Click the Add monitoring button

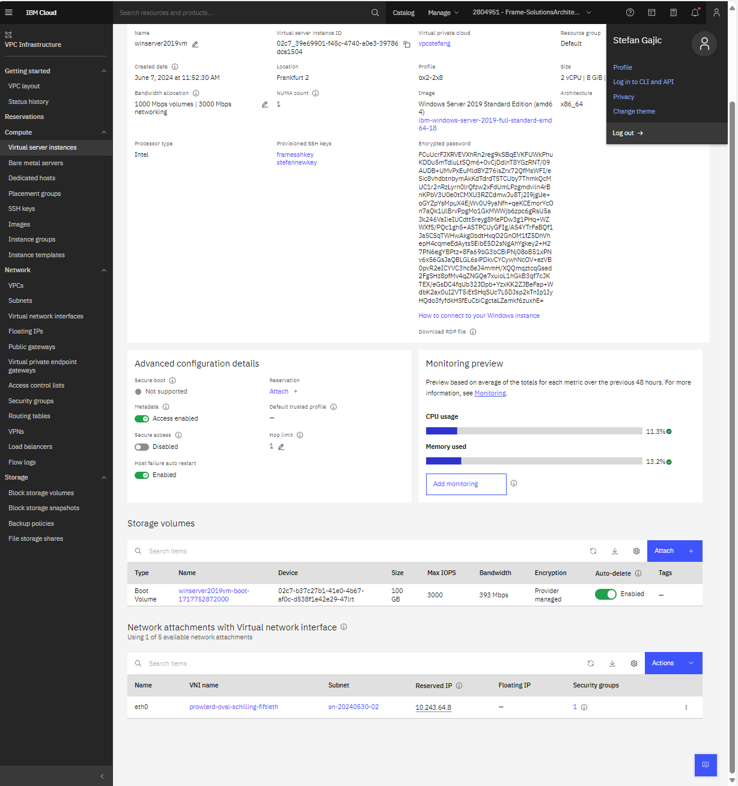click(466, 484)
